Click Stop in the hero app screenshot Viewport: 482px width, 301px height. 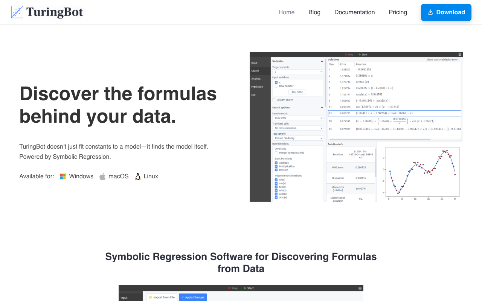349,55
